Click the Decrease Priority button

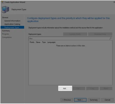[x=100, y=34]
